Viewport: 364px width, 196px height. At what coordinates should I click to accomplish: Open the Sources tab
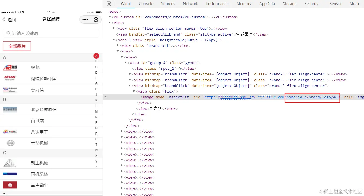coord(168,4)
